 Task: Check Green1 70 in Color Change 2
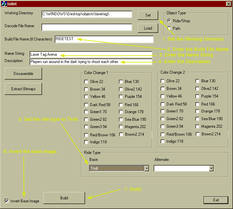point(163,111)
